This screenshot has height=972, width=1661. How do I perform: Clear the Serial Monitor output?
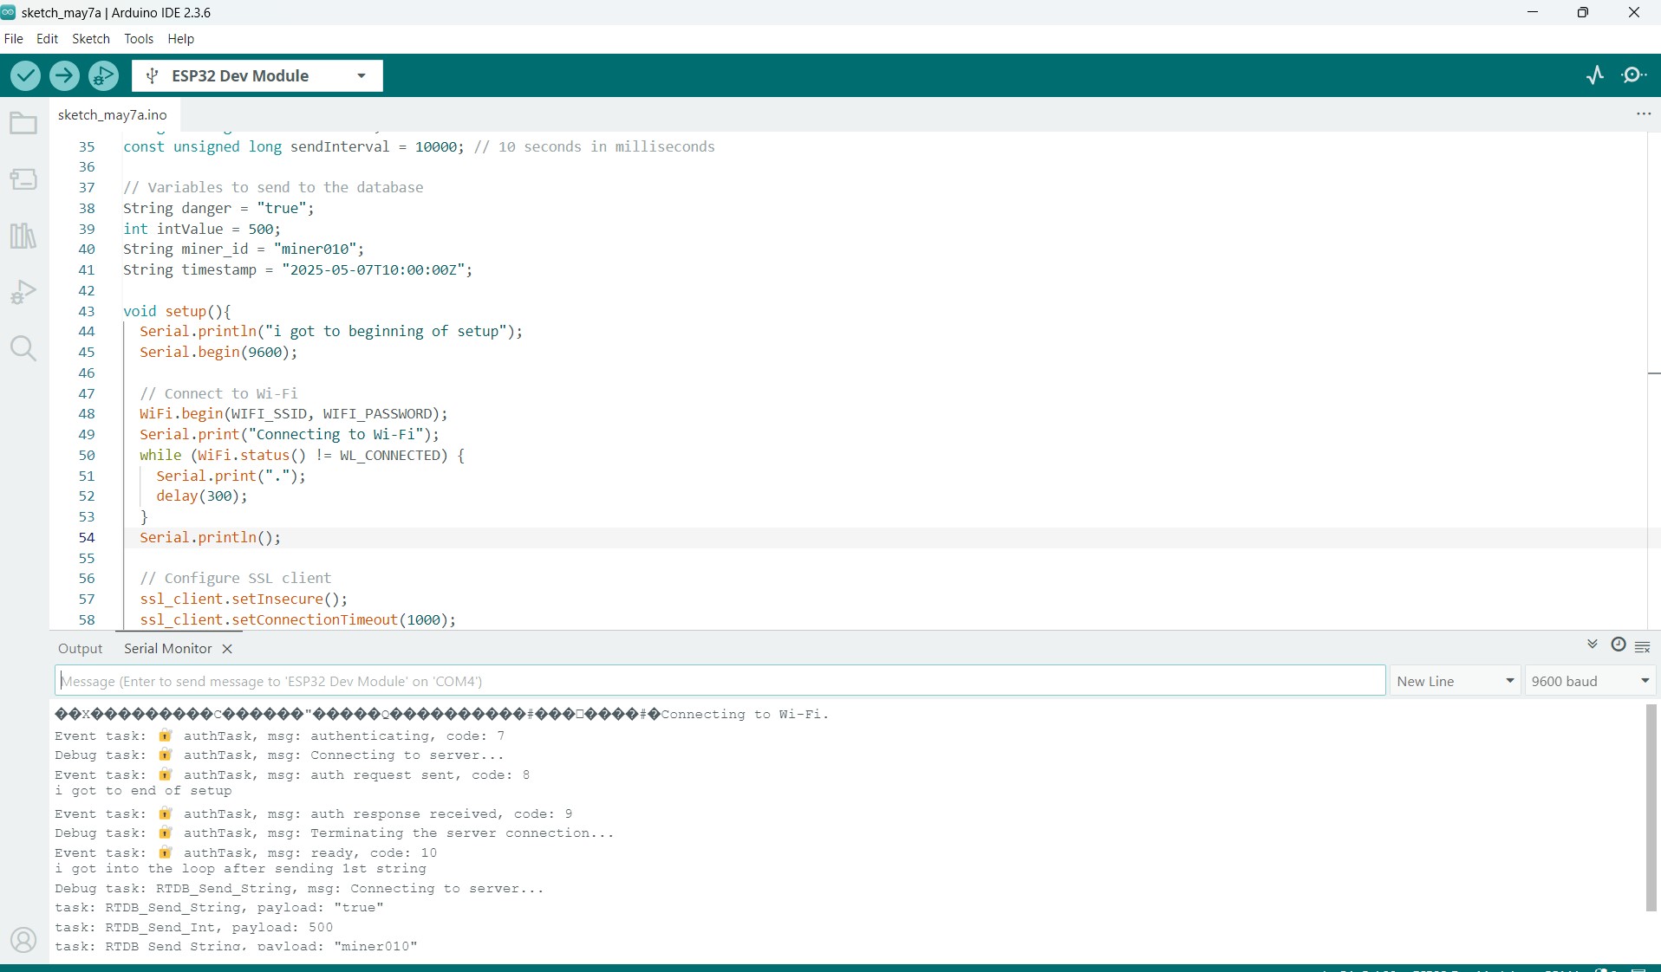1643,646
